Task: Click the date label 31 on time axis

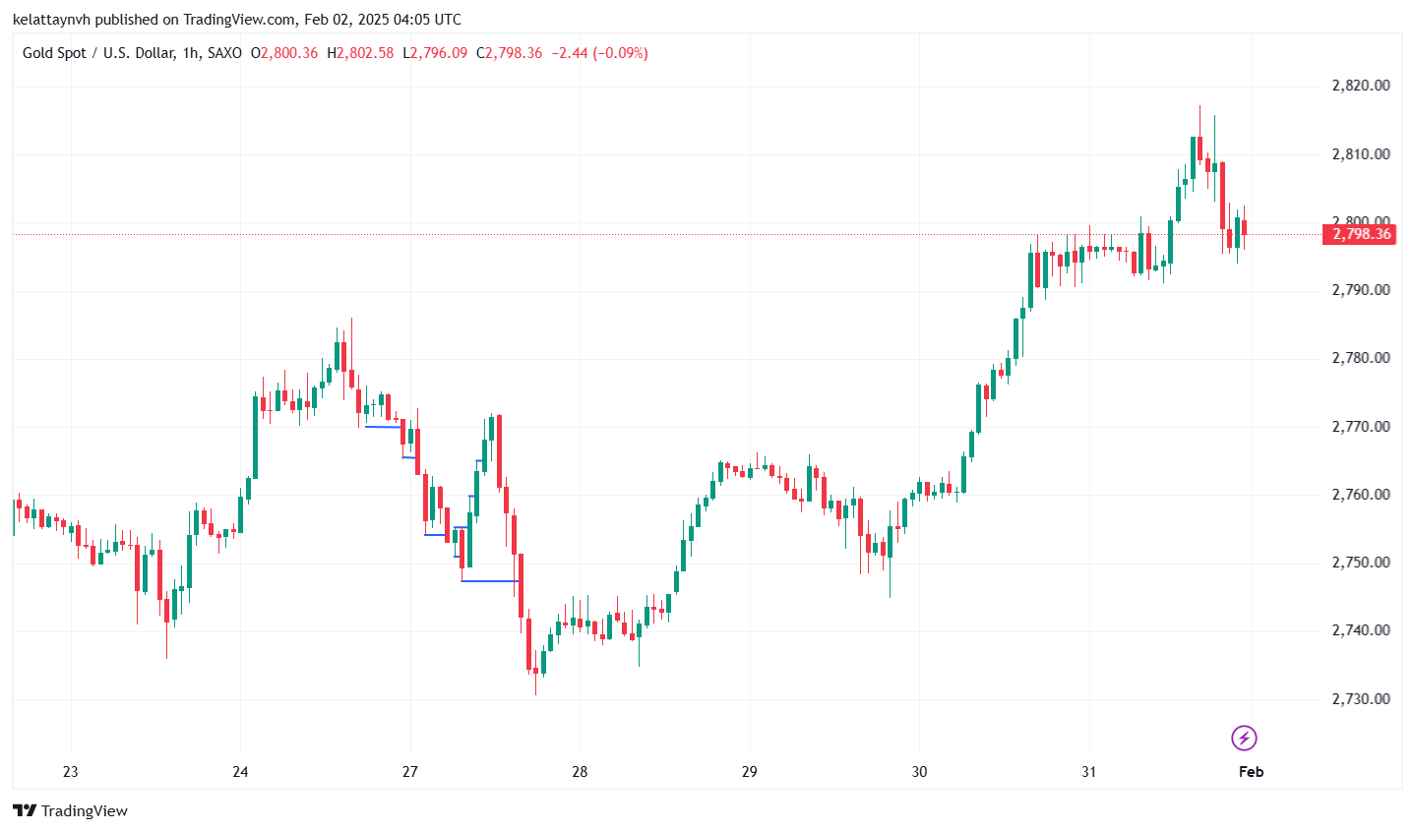Action: coord(1088,772)
